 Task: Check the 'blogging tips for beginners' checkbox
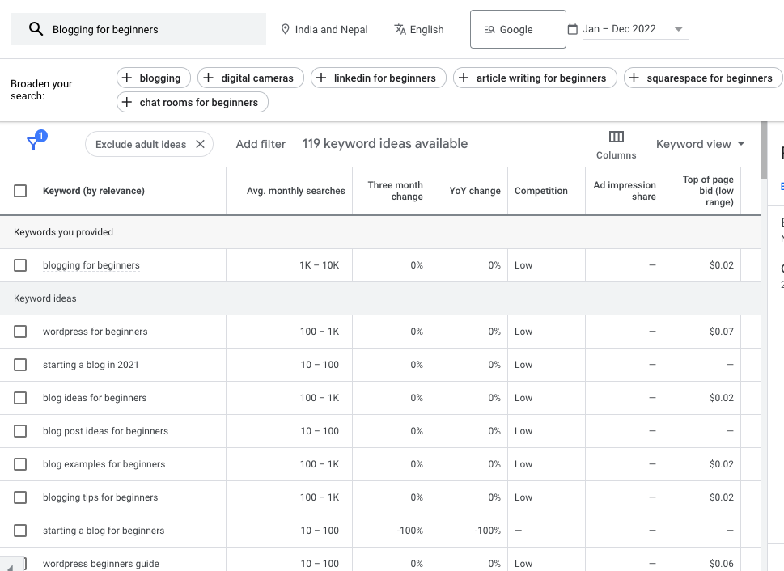[20, 497]
